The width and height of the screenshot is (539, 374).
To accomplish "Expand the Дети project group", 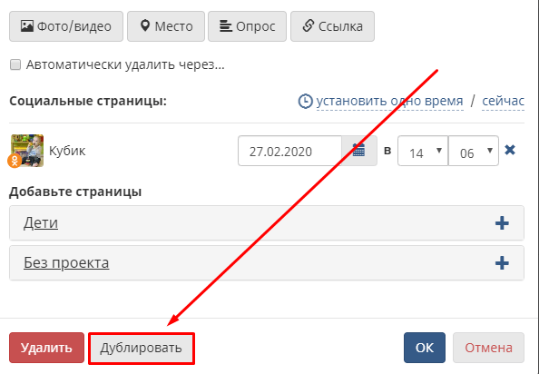I will point(41,223).
